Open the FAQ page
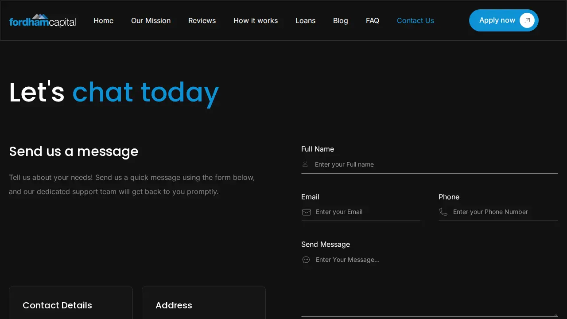The width and height of the screenshot is (567, 319). [373, 20]
